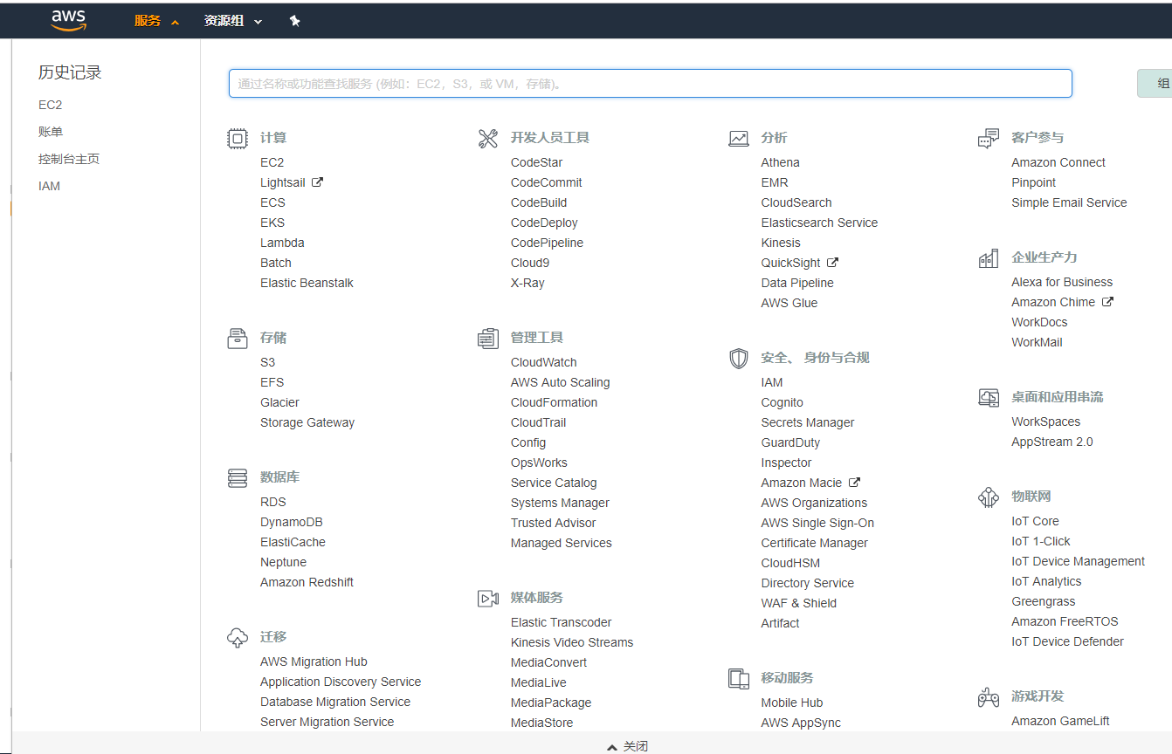Open Certificate Manager service
Viewport: 1172px width, 754px height.
(815, 543)
